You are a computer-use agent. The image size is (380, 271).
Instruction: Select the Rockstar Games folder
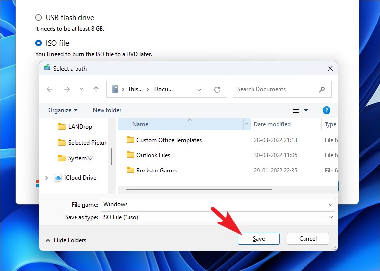[x=157, y=171]
